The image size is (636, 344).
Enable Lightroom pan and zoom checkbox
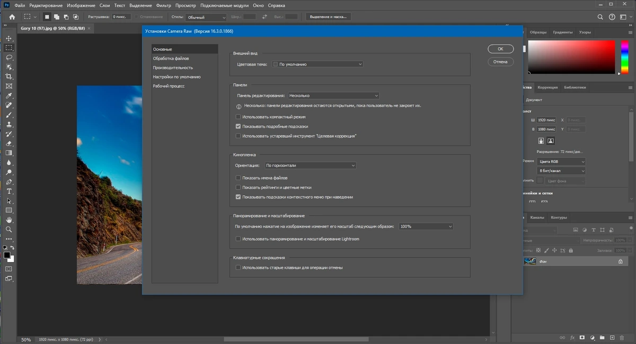click(x=238, y=239)
